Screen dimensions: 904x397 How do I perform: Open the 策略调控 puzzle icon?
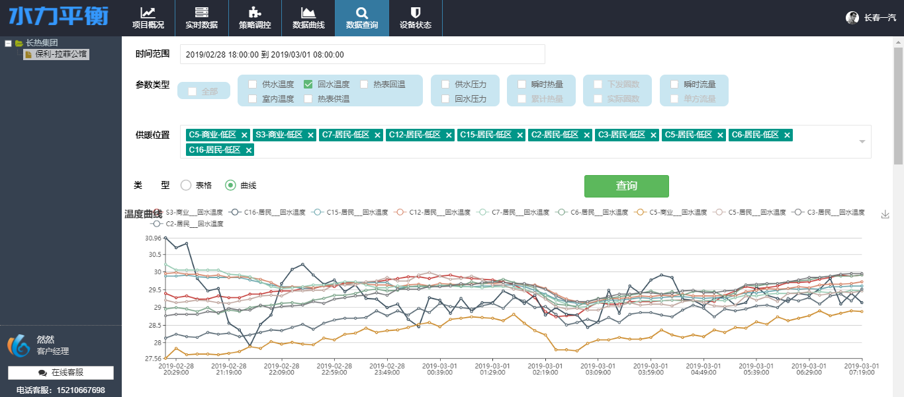(x=255, y=13)
